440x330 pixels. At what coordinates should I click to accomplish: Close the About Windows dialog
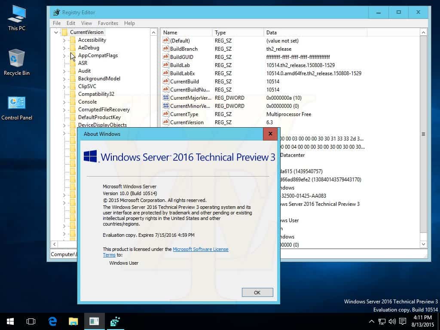coord(270,134)
